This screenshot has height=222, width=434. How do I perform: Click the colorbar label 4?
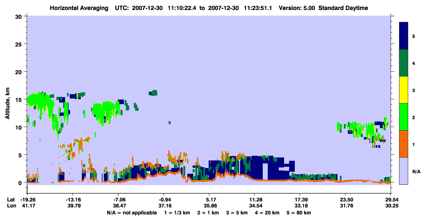[414, 63]
